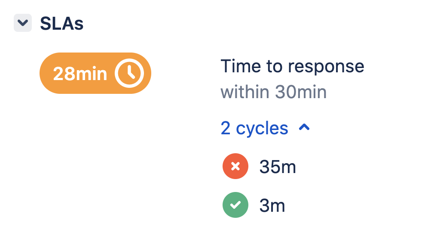Select the 28min remaining time text
Screen dimensions: 440x229
click(80, 74)
